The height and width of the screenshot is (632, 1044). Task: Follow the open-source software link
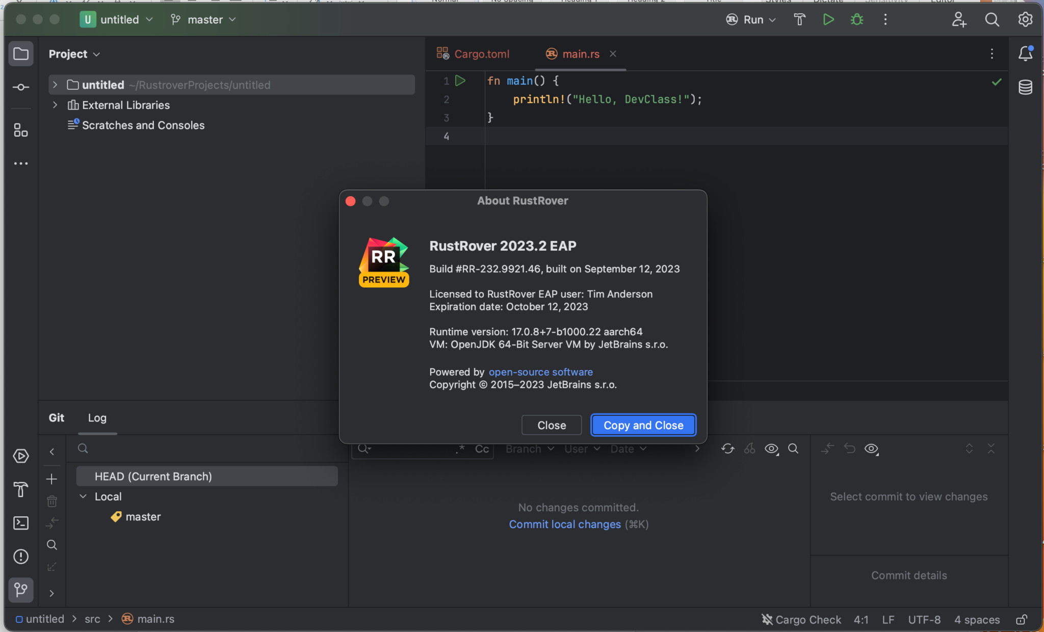click(540, 372)
